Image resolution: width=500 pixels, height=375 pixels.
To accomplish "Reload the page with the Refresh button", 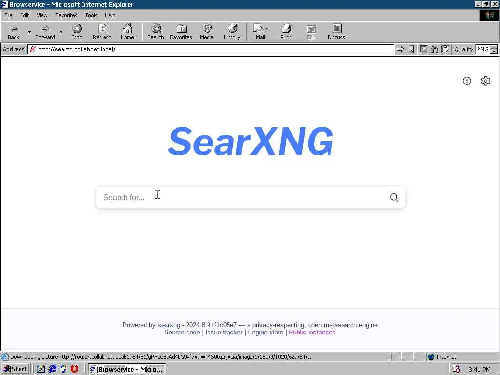I will (x=102, y=32).
